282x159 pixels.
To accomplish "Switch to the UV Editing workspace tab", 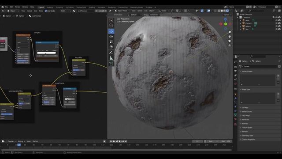I will [70, 8].
